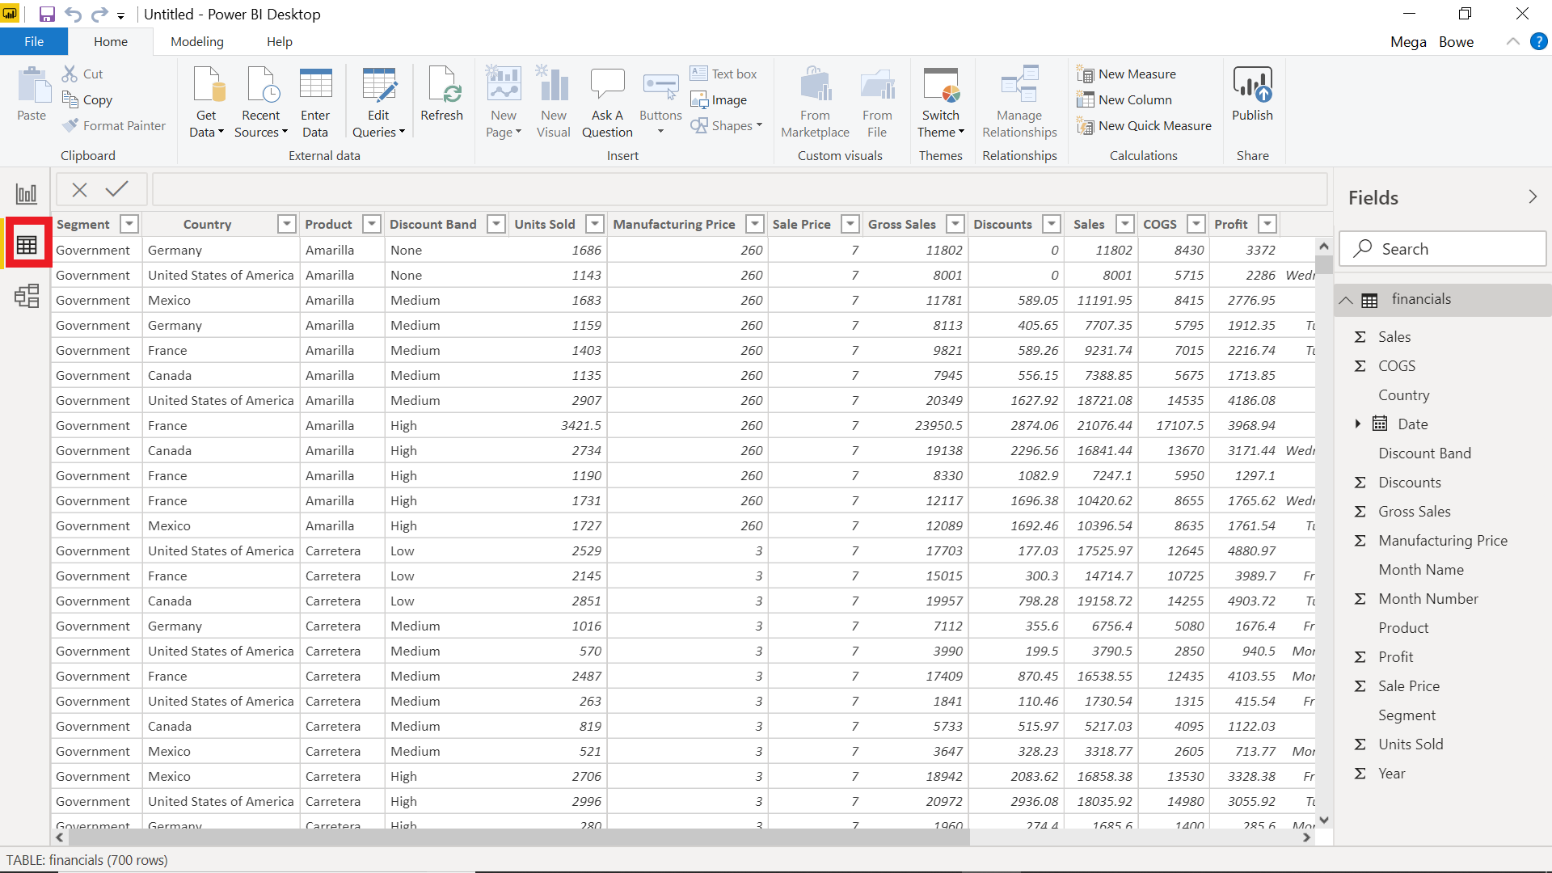Collapse the ribbon with chevron

1512,41
